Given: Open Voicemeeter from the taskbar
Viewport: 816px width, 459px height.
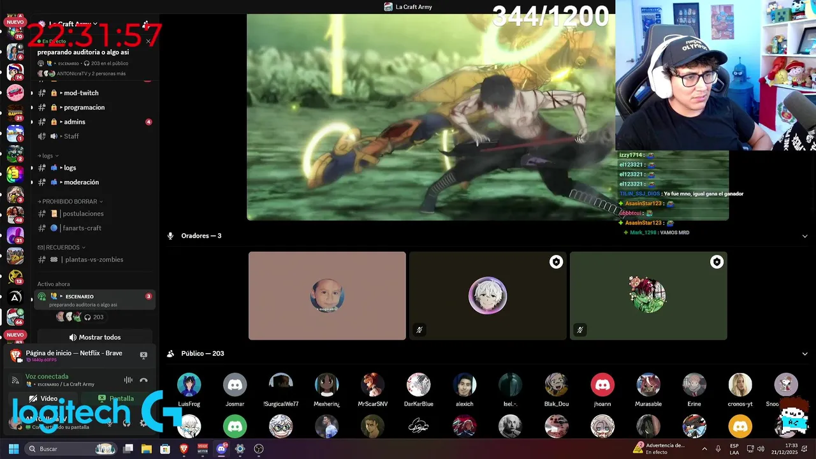Looking at the screenshot, I should coord(203,449).
